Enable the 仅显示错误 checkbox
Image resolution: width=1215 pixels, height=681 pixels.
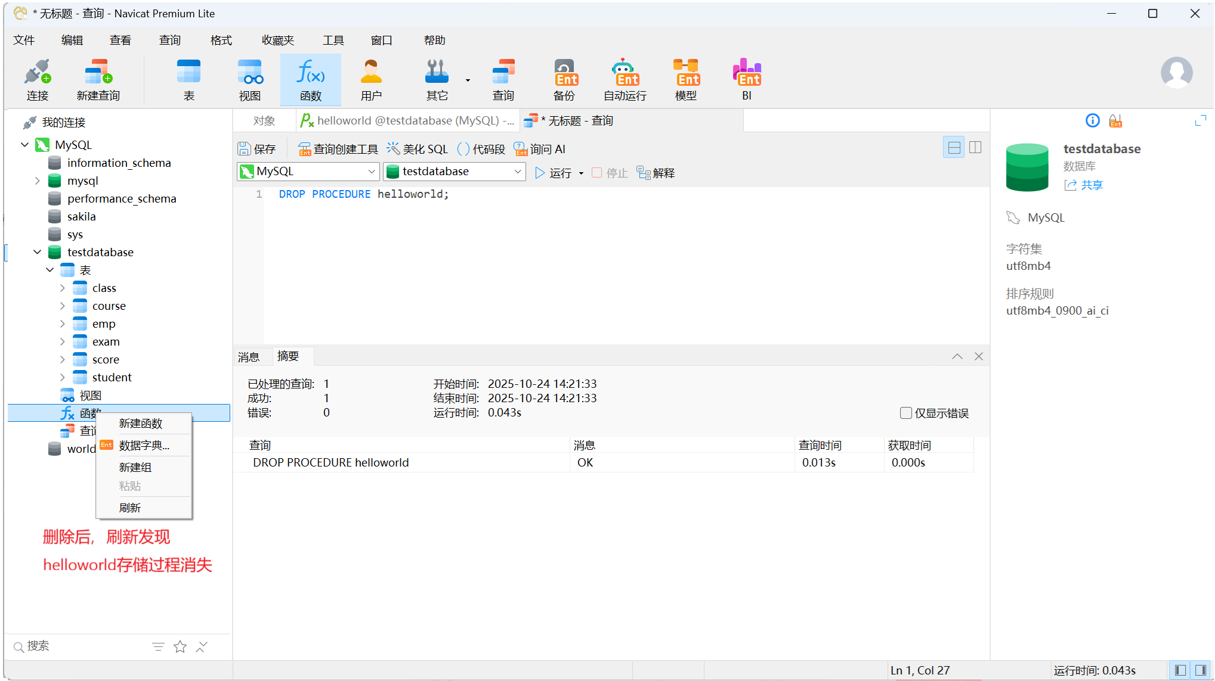click(905, 413)
